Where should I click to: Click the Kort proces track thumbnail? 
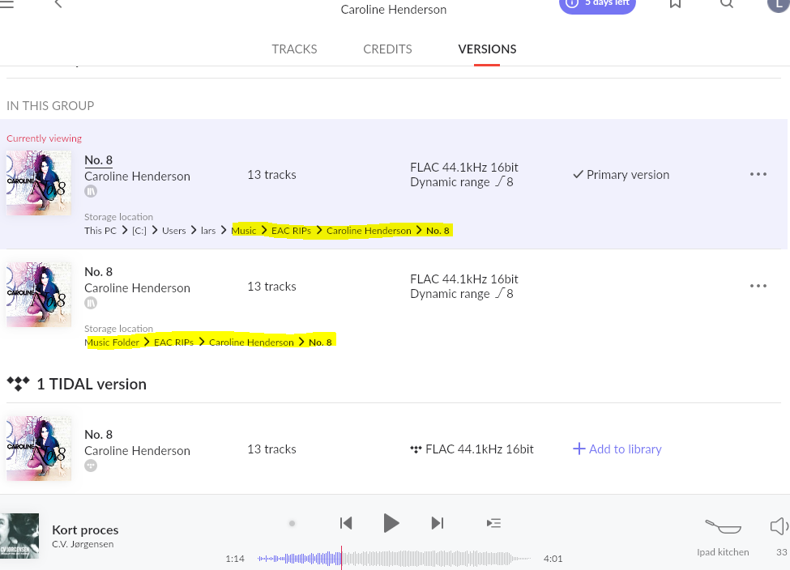(x=19, y=535)
